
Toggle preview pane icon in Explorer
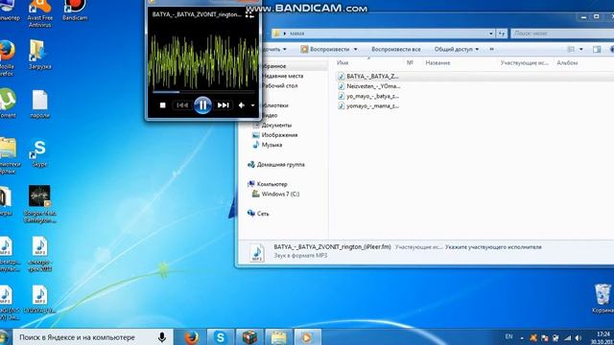point(597,49)
